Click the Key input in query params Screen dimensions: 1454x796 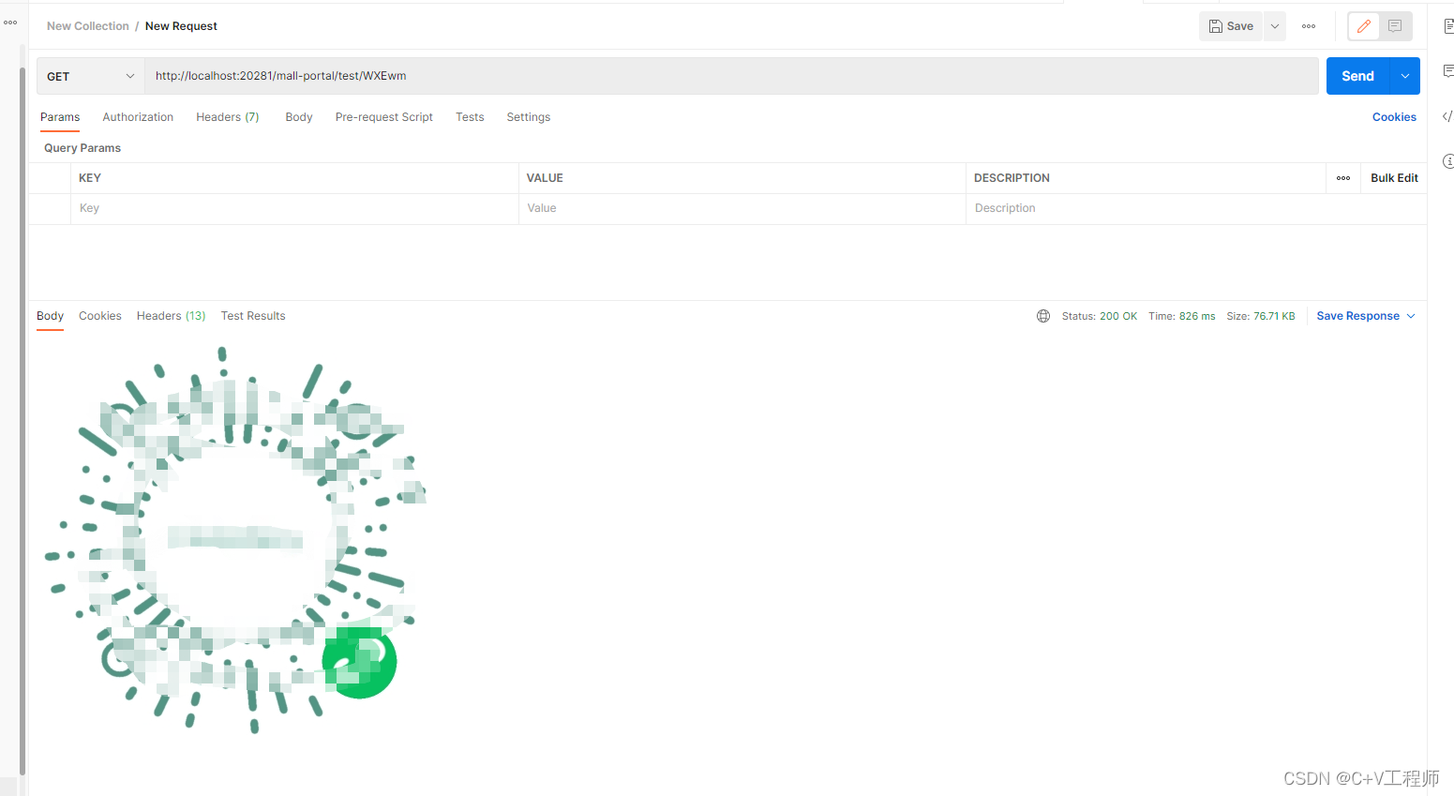[294, 208]
